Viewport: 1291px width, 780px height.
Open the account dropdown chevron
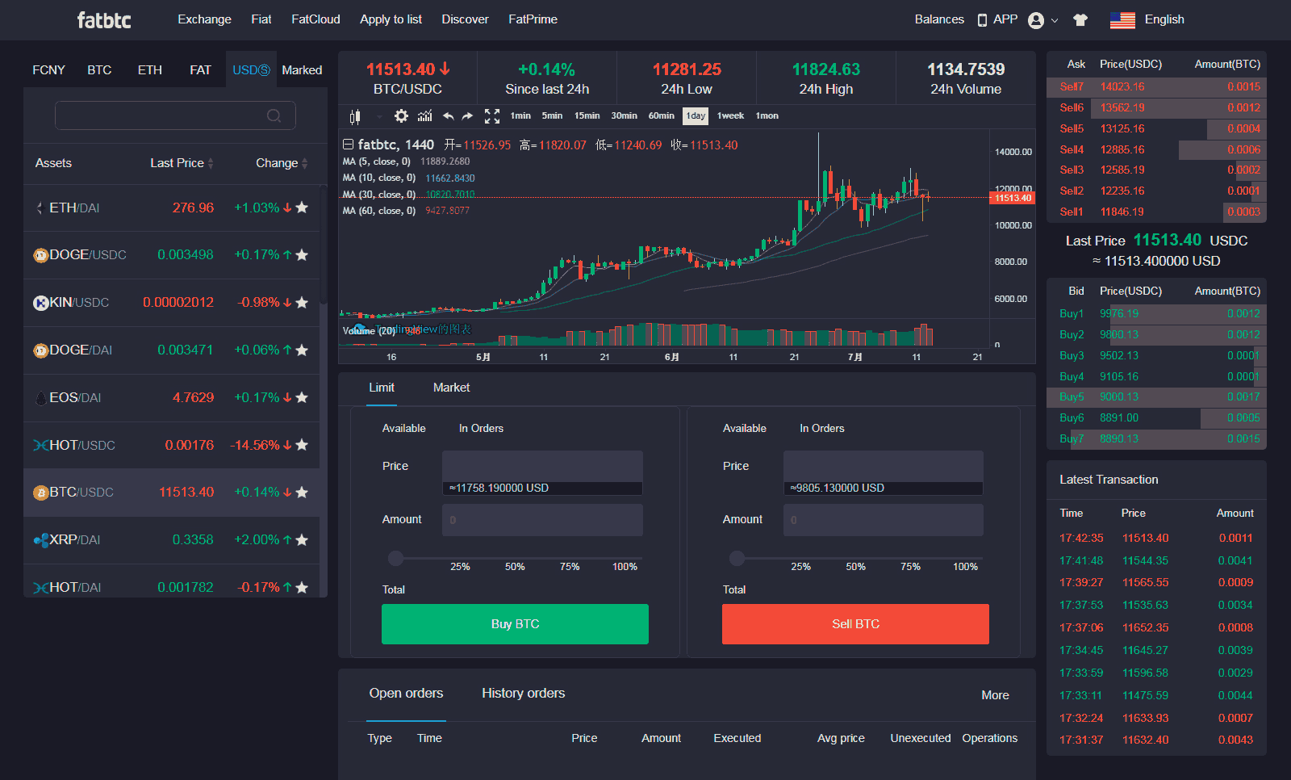(1055, 21)
